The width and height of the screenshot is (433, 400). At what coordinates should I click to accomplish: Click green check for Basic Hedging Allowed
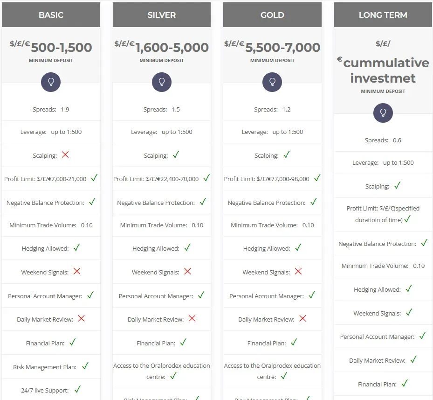coord(77,247)
